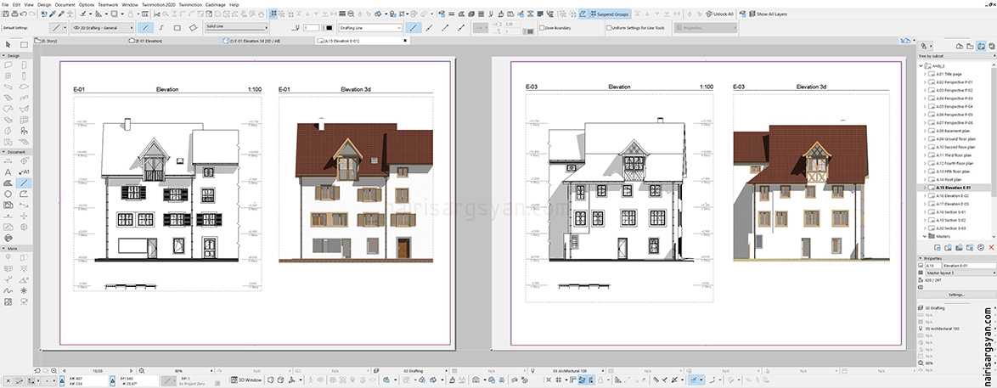
Task: Toggle Uniform Settings for Line Tools checkbox
Action: pyautogui.click(x=609, y=28)
